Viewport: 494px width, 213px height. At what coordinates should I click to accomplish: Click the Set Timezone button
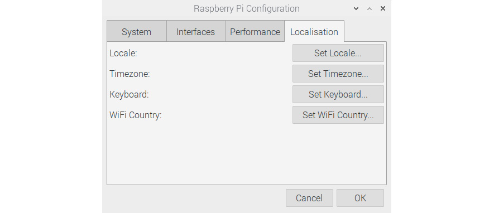click(x=338, y=74)
